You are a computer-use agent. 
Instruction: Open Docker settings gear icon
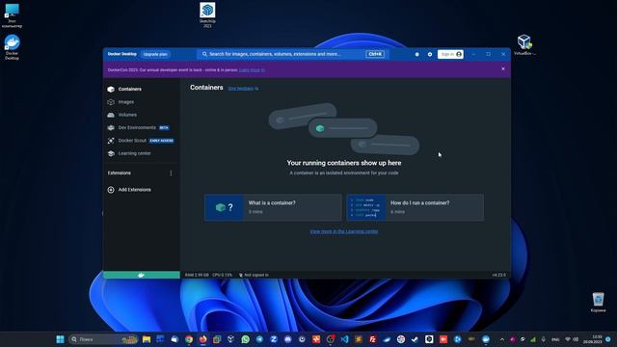430,54
